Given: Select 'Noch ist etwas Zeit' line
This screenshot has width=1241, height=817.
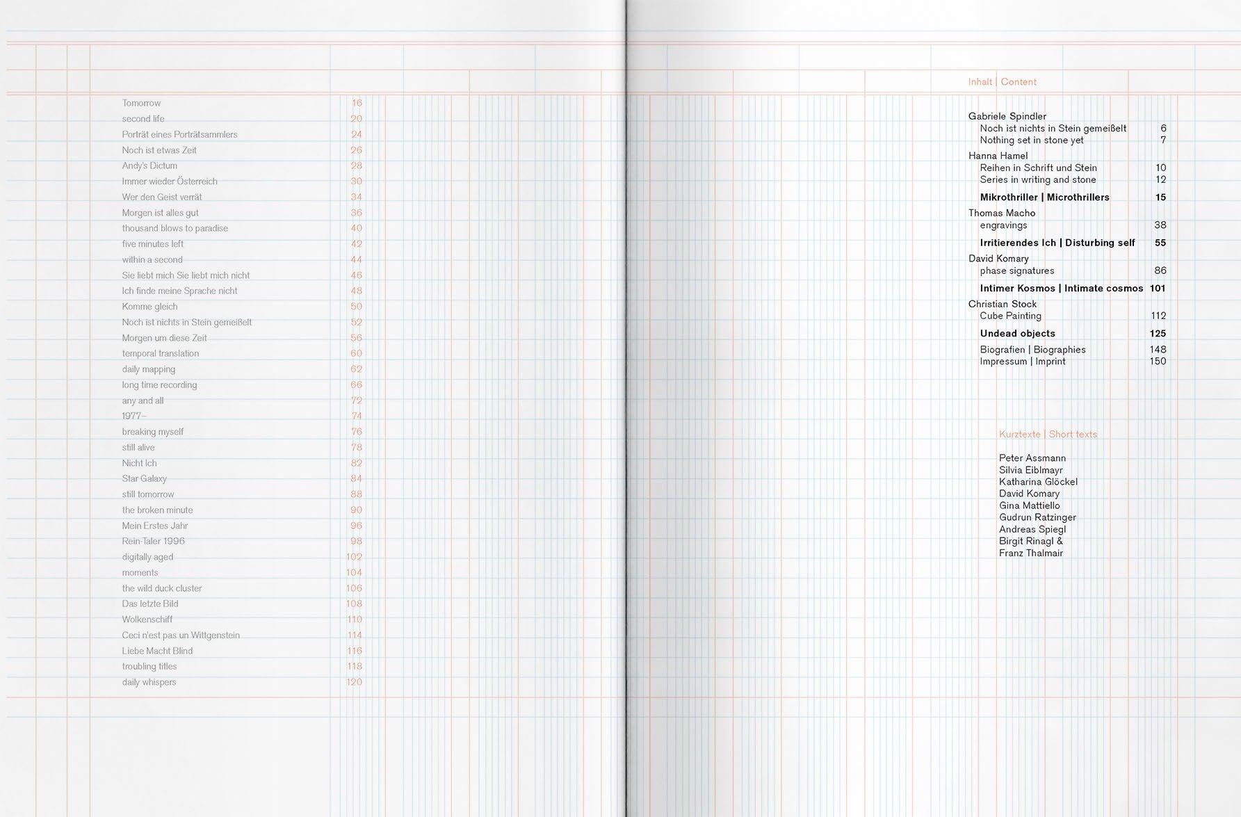Looking at the screenshot, I should pyautogui.click(x=159, y=150).
